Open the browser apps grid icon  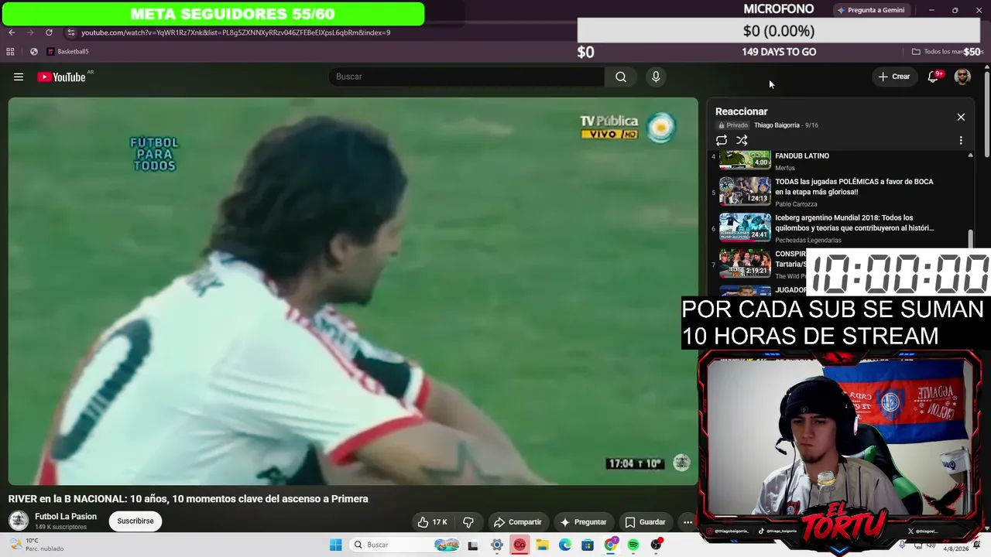tap(10, 52)
